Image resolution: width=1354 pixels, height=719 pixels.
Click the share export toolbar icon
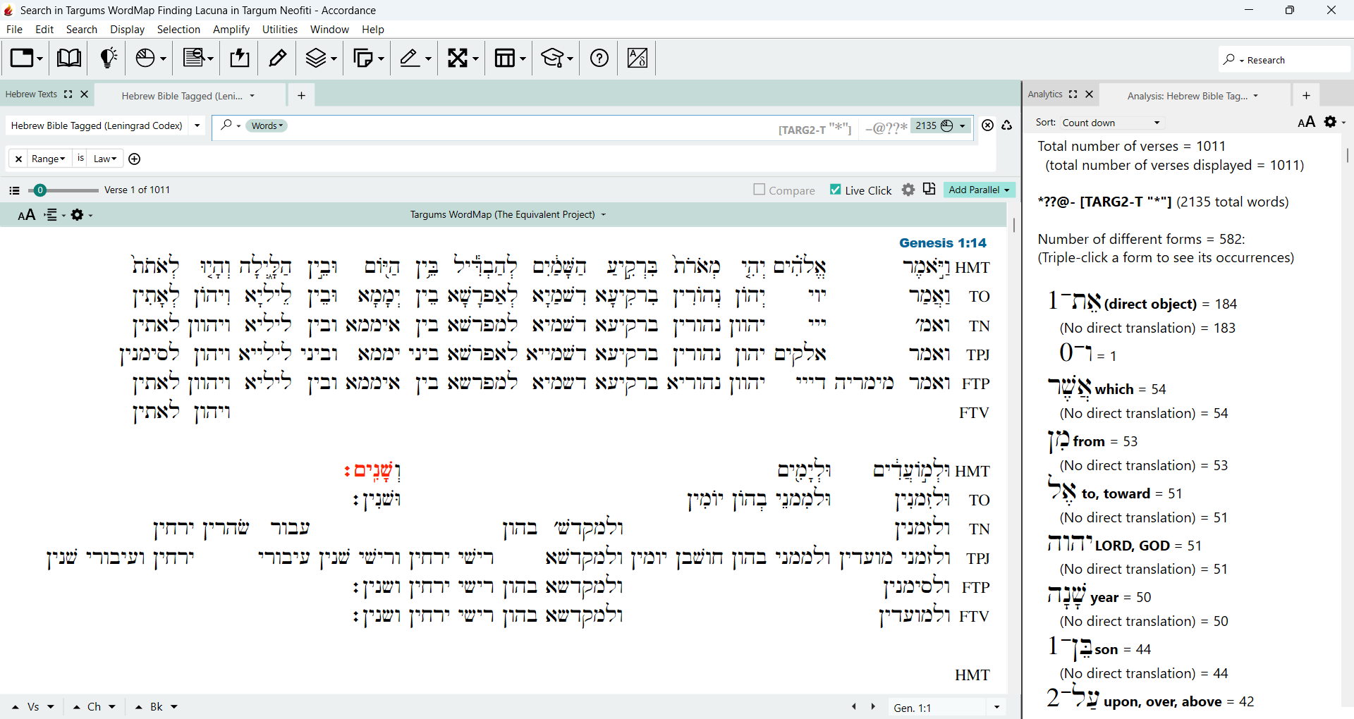click(240, 58)
